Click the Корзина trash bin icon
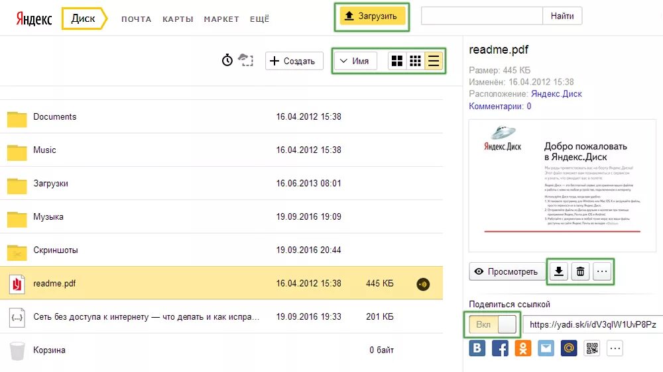This screenshot has width=663, height=372. pyautogui.click(x=17, y=350)
